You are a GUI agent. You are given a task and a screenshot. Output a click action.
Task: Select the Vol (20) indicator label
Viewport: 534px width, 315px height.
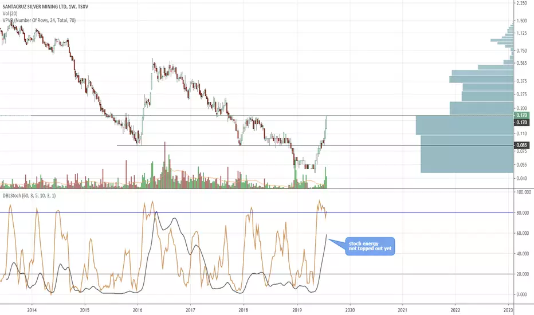[10, 13]
